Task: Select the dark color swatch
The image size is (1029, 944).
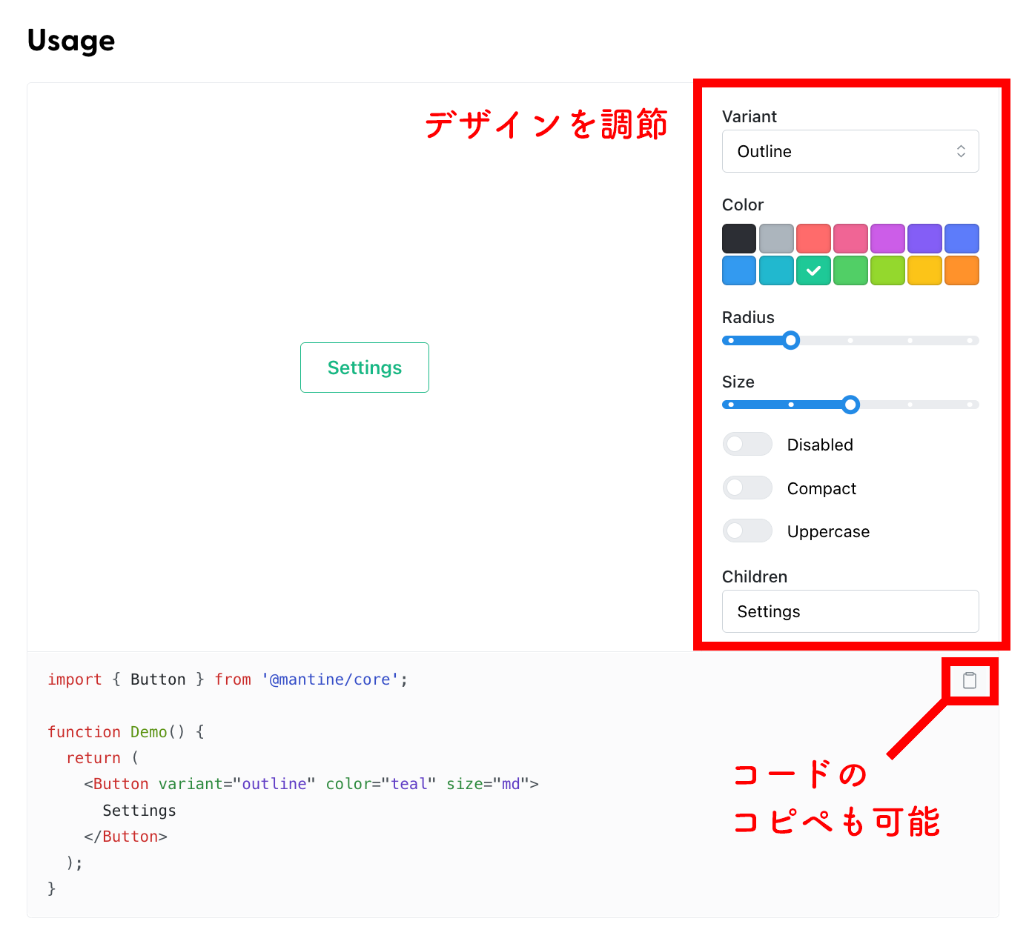Action: [x=738, y=238]
